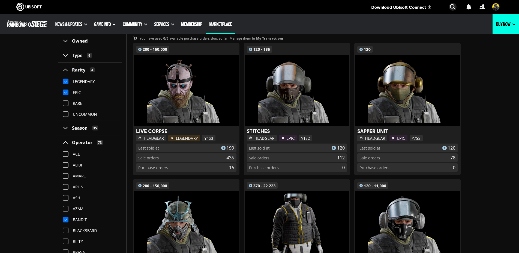Click Live Corpse Sale orders value 435

(x=230, y=158)
